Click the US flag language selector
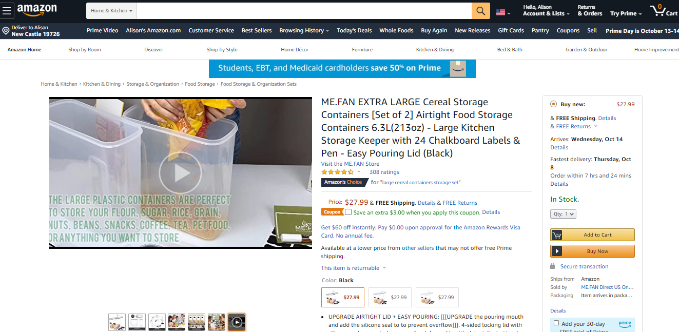This screenshot has height=332, width=679. 503,12
